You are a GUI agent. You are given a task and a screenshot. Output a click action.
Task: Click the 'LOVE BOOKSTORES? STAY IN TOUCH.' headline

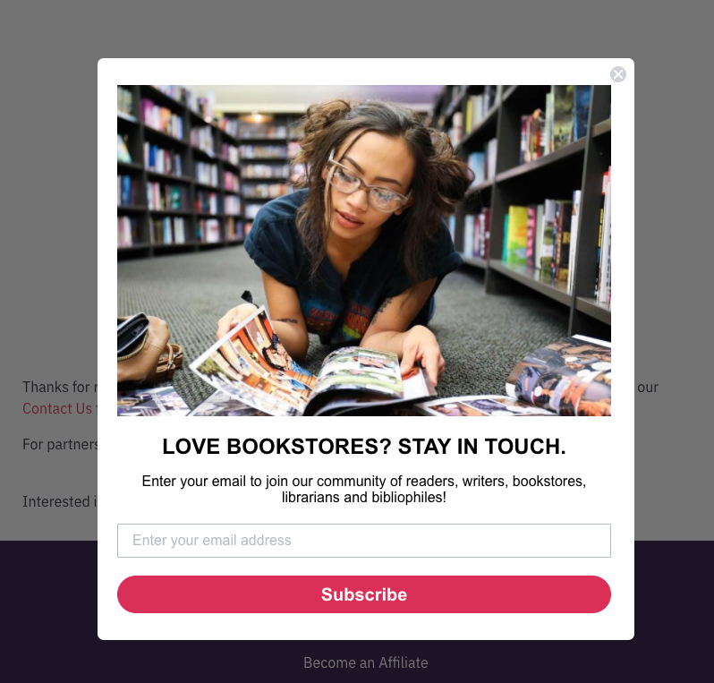tap(364, 447)
